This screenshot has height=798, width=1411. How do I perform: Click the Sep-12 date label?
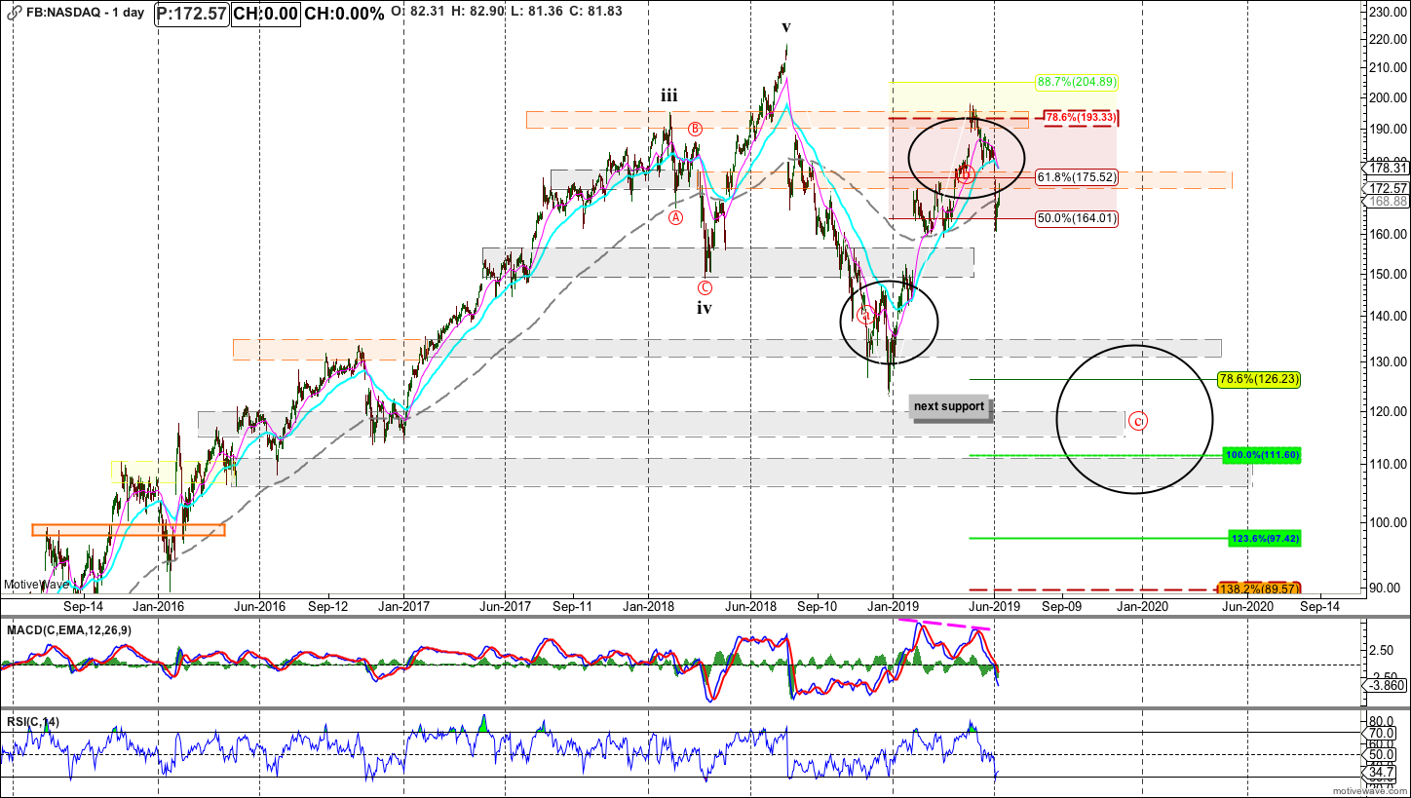[x=328, y=606]
